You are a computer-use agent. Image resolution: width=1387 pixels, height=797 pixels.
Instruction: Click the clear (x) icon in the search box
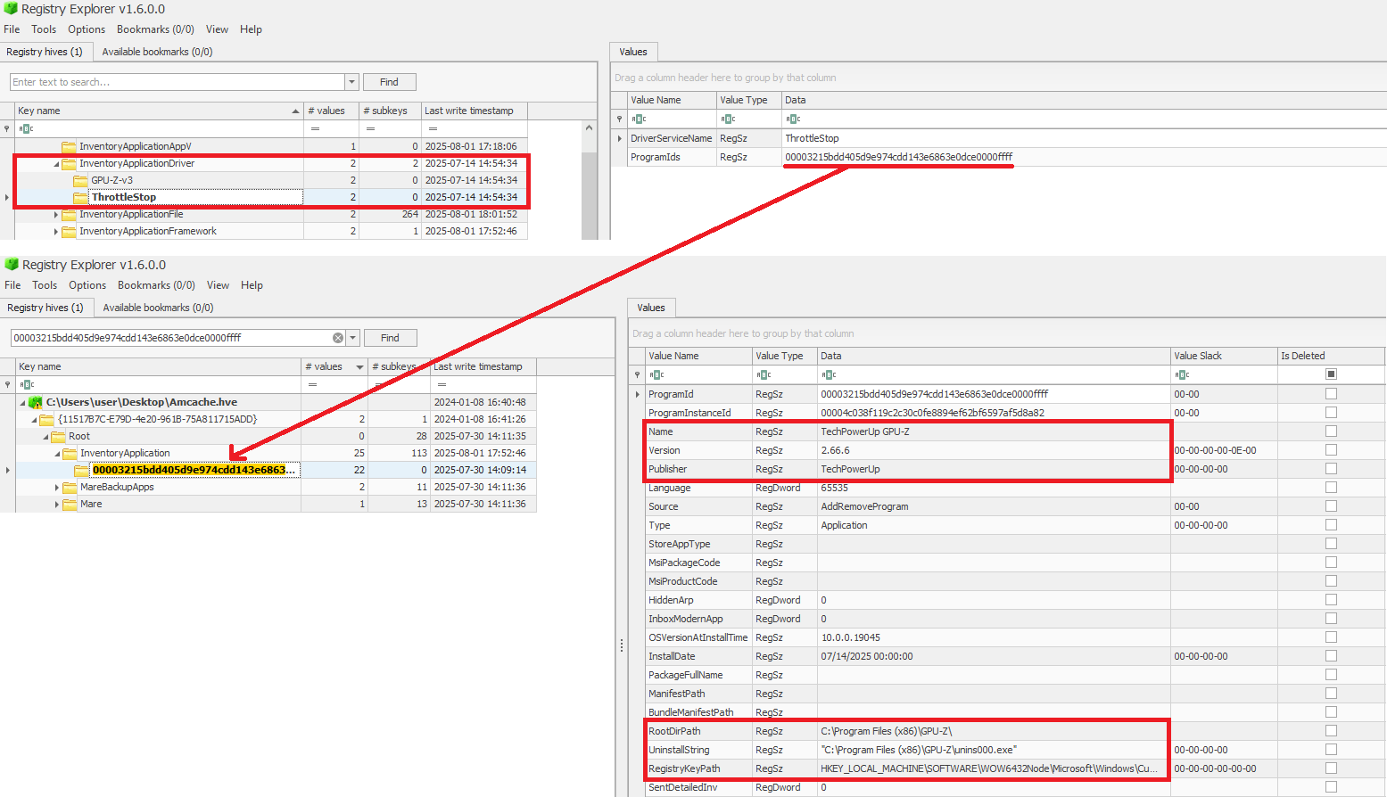coord(337,337)
